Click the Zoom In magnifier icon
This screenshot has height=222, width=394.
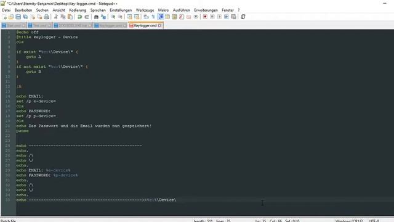tap(113, 17)
